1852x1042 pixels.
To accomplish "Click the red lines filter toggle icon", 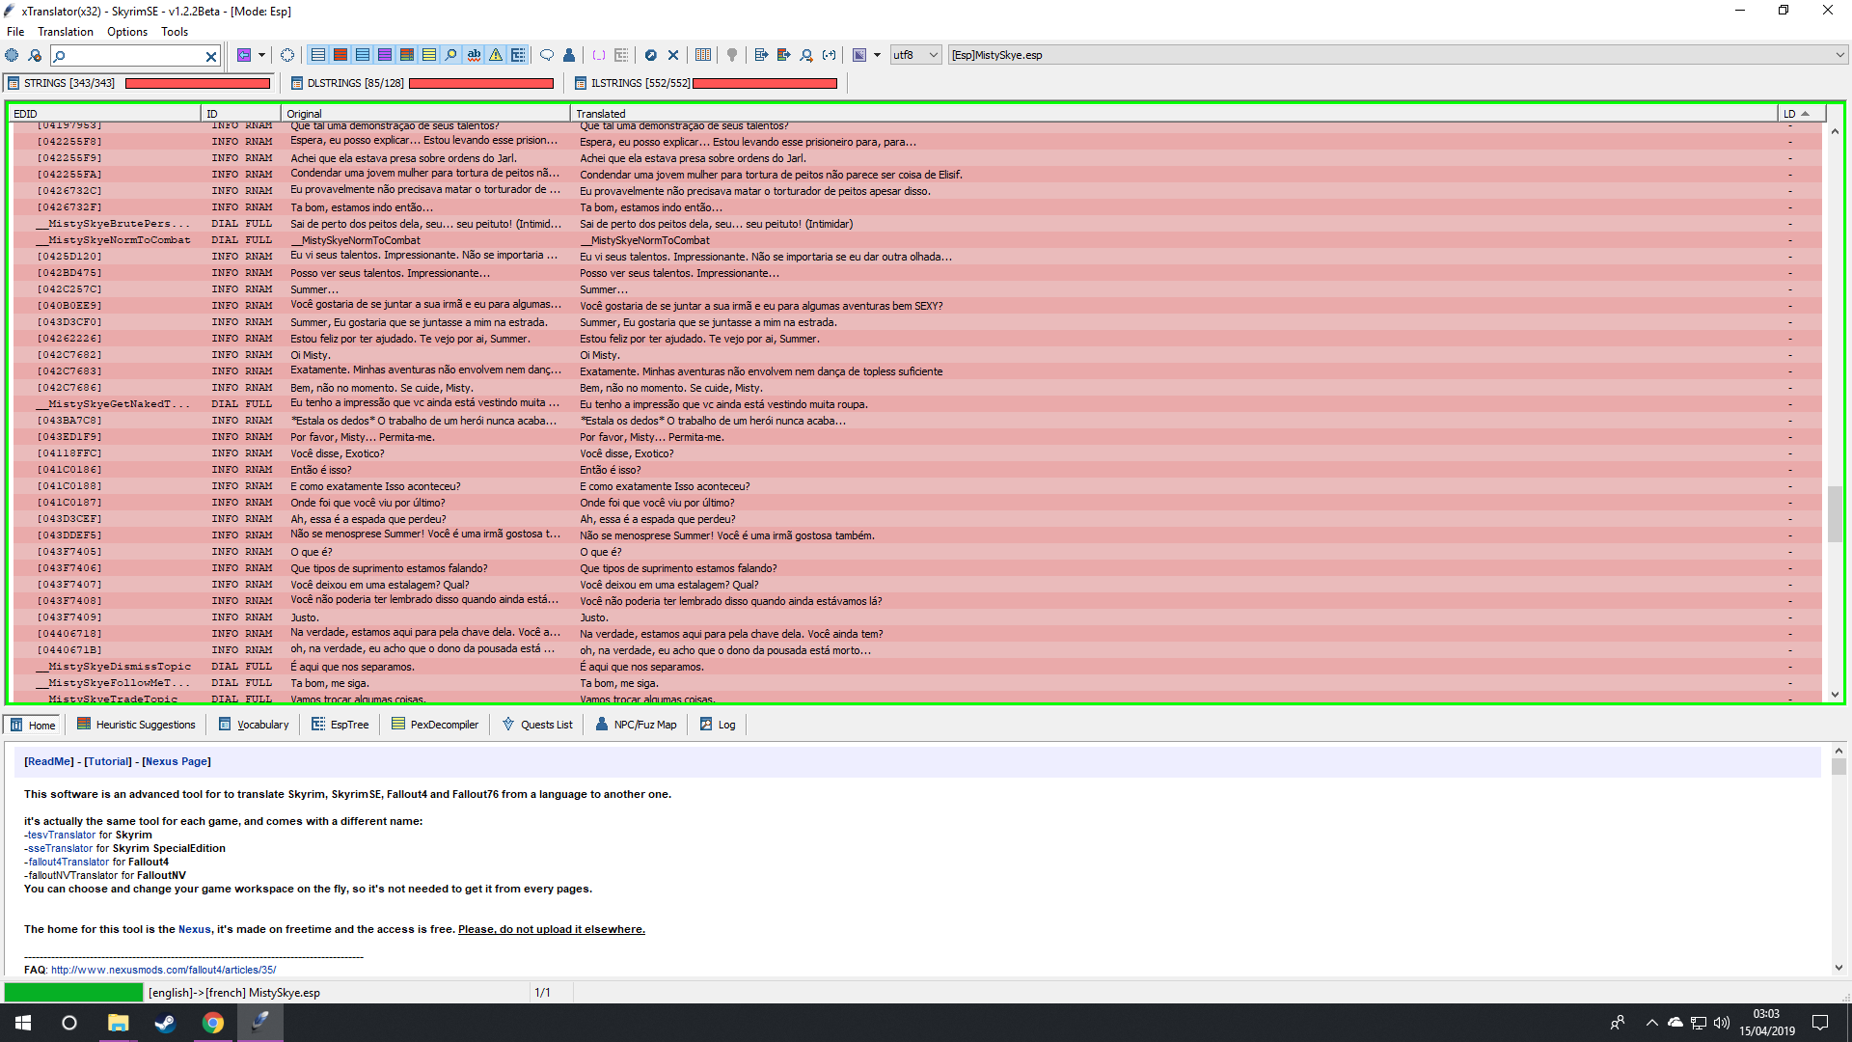I will click(340, 55).
